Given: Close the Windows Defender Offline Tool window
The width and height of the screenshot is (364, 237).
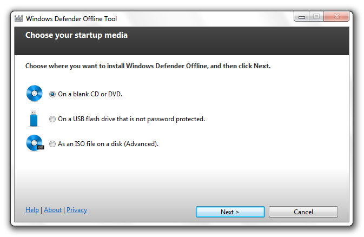Looking at the screenshot, I should (x=336, y=17).
